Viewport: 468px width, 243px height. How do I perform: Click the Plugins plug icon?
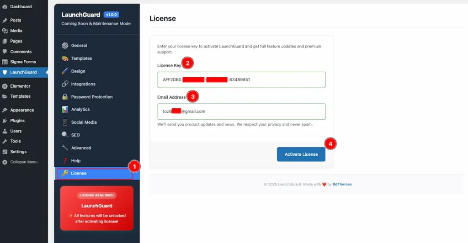click(x=5, y=121)
